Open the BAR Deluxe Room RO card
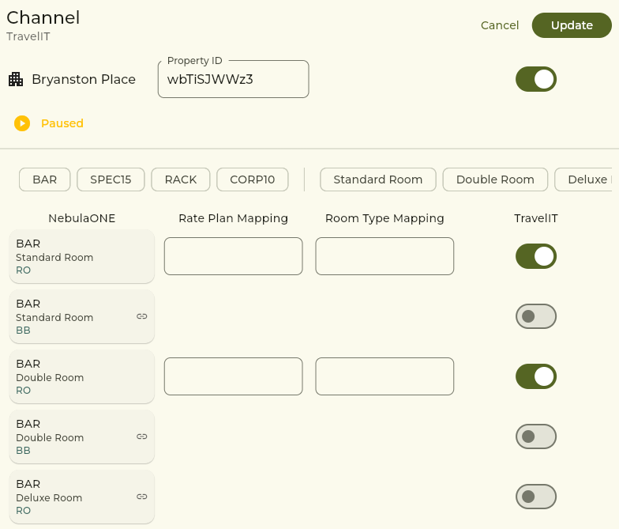Image resolution: width=619 pixels, height=529 pixels. [x=82, y=497]
